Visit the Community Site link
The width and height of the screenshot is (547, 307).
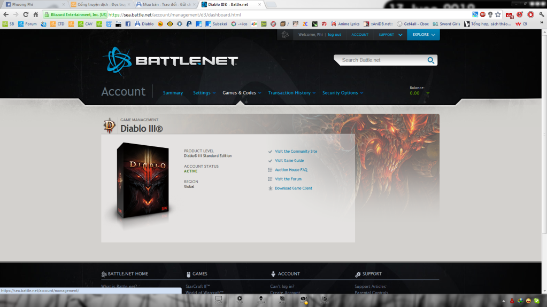[296, 151]
